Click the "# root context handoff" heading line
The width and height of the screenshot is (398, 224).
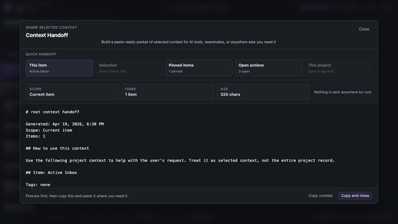[53, 112]
